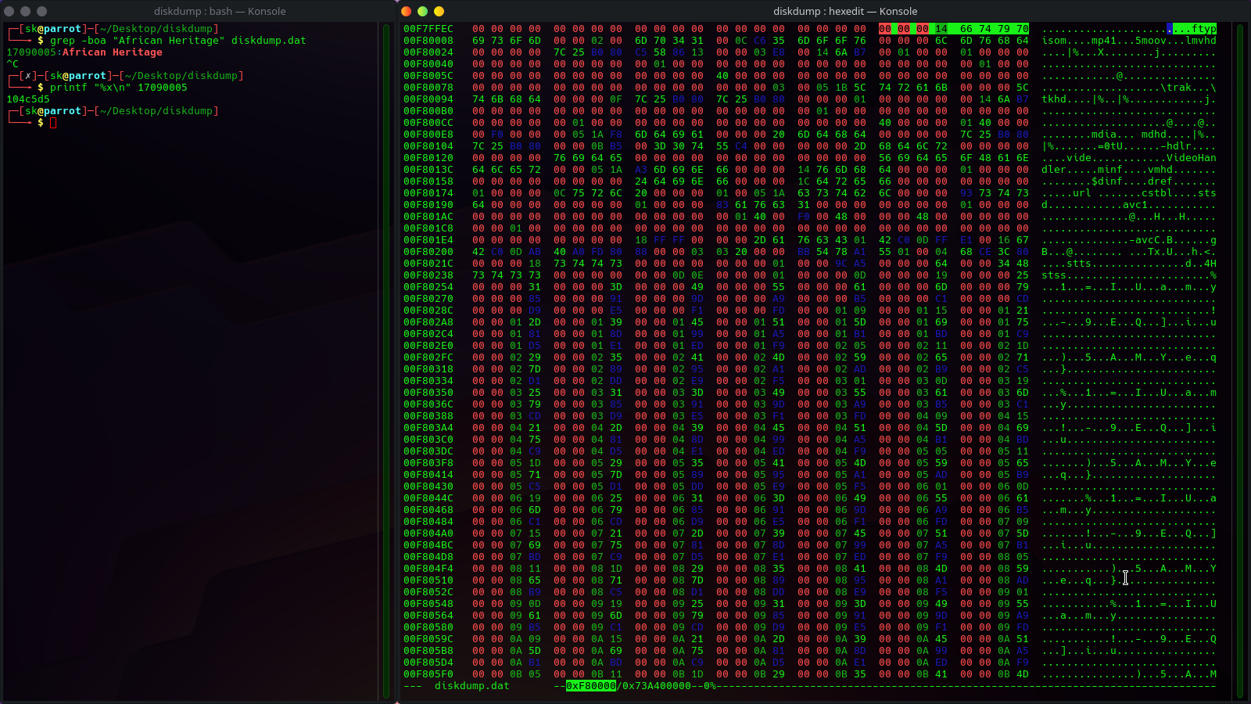Click the hexedit offset 00F80024
The height and width of the screenshot is (704, 1251).
(428, 52)
